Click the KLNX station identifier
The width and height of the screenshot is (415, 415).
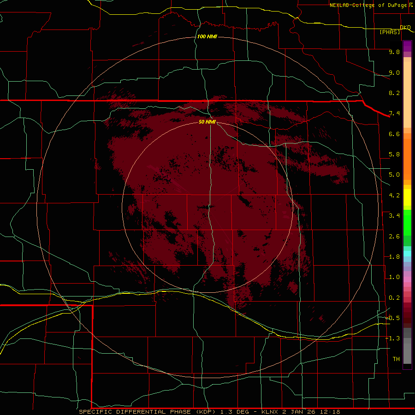pos(270,412)
